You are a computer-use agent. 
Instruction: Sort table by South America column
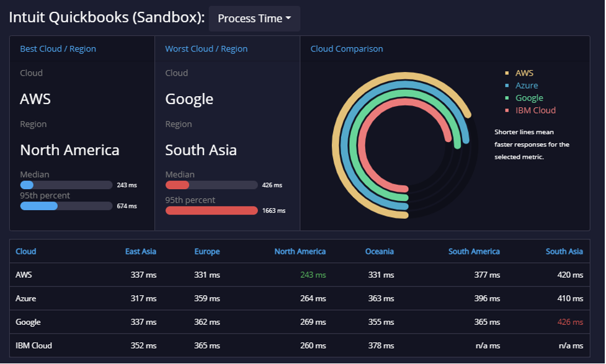pyautogui.click(x=474, y=252)
